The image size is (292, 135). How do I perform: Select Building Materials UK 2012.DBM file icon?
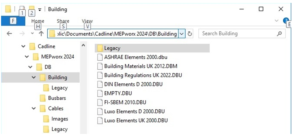click(100, 66)
